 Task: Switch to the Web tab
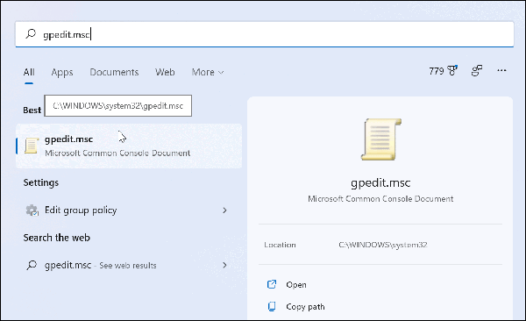pos(165,72)
